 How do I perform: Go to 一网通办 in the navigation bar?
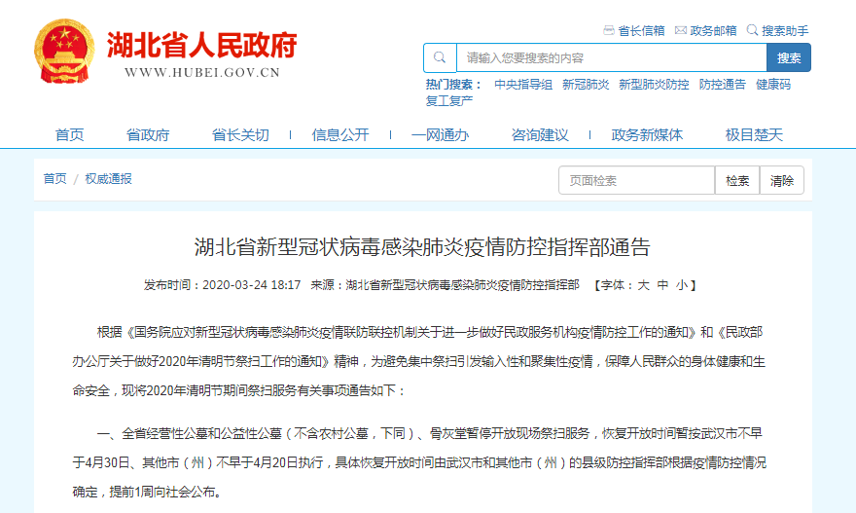pos(440,134)
